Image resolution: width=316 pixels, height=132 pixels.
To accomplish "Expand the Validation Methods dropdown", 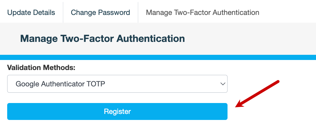I will tap(117, 84).
